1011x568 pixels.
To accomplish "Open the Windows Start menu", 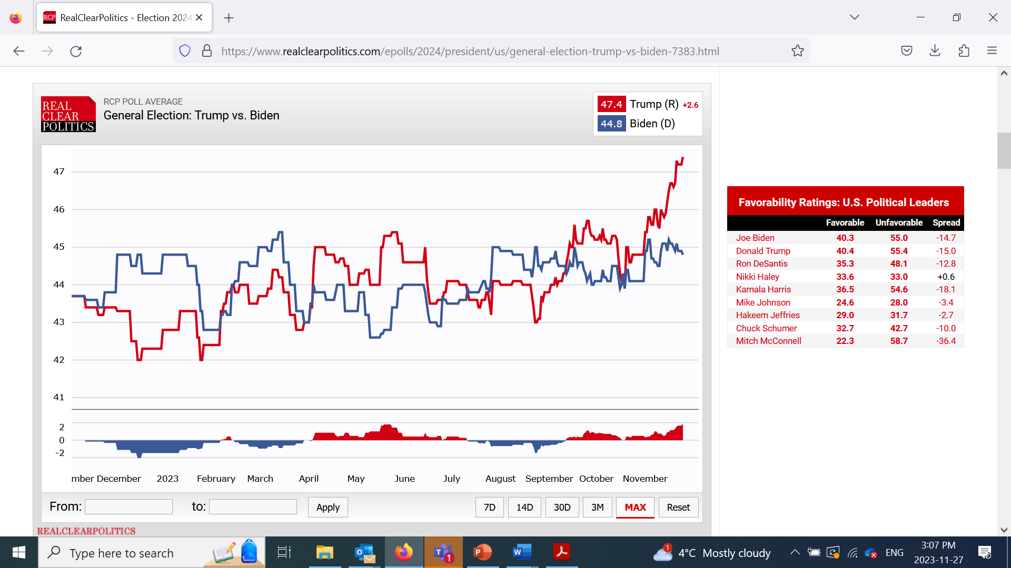I will pos(19,552).
